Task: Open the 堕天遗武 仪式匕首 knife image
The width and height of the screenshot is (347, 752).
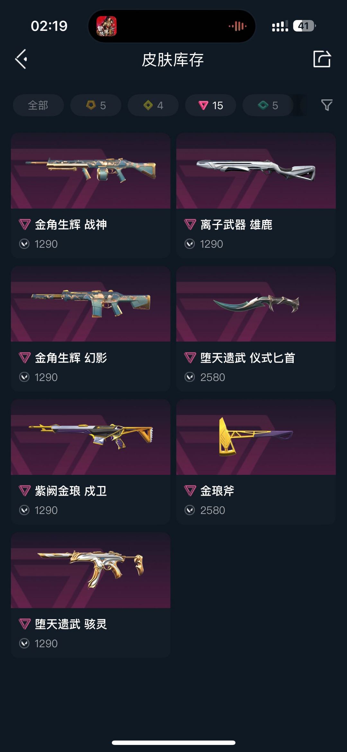Action: (256, 304)
